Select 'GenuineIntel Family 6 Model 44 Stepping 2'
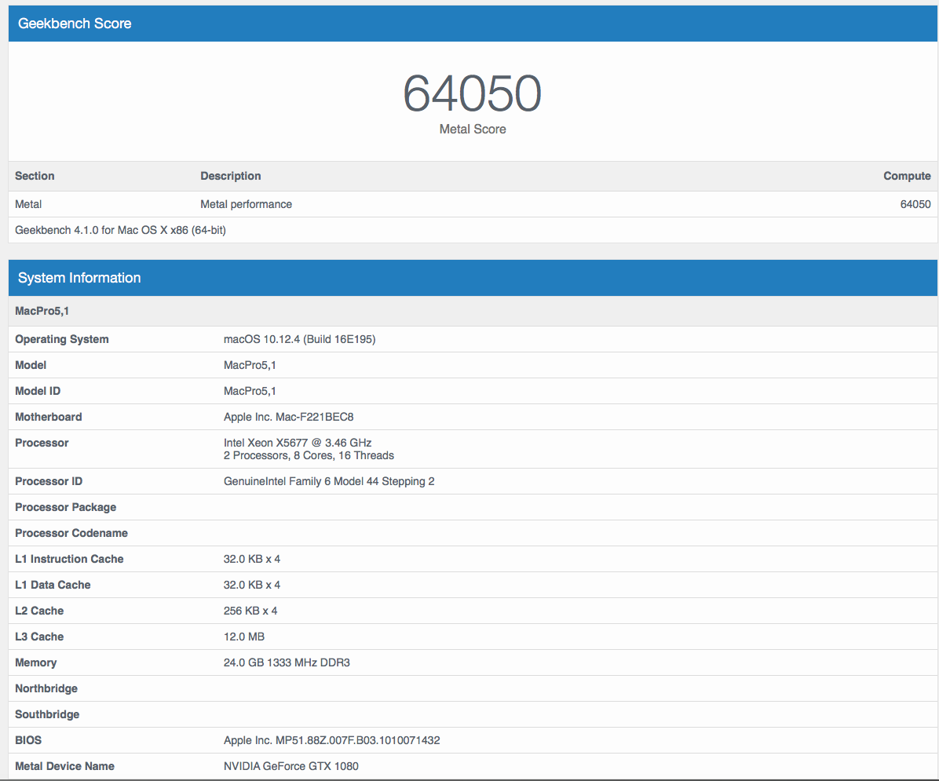This screenshot has height=781, width=939. click(329, 481)
